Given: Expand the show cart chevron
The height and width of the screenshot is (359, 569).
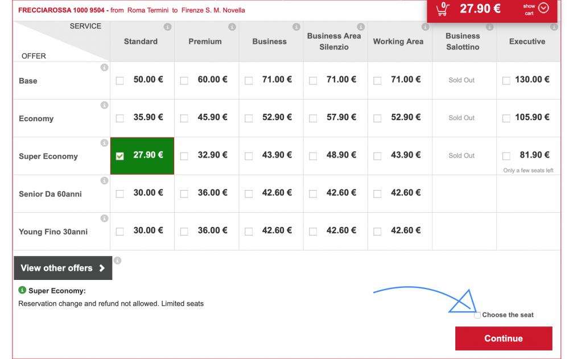Looking at the screenshot, I should [543, 7].
